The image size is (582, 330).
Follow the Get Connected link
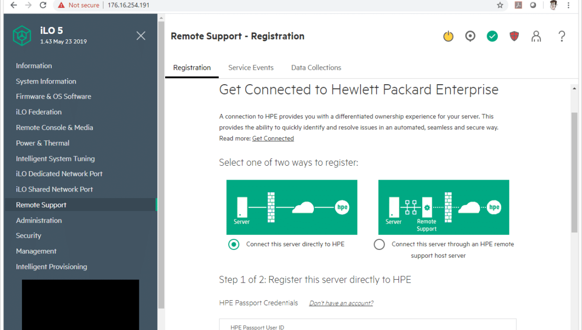click(x=273, y=138)
